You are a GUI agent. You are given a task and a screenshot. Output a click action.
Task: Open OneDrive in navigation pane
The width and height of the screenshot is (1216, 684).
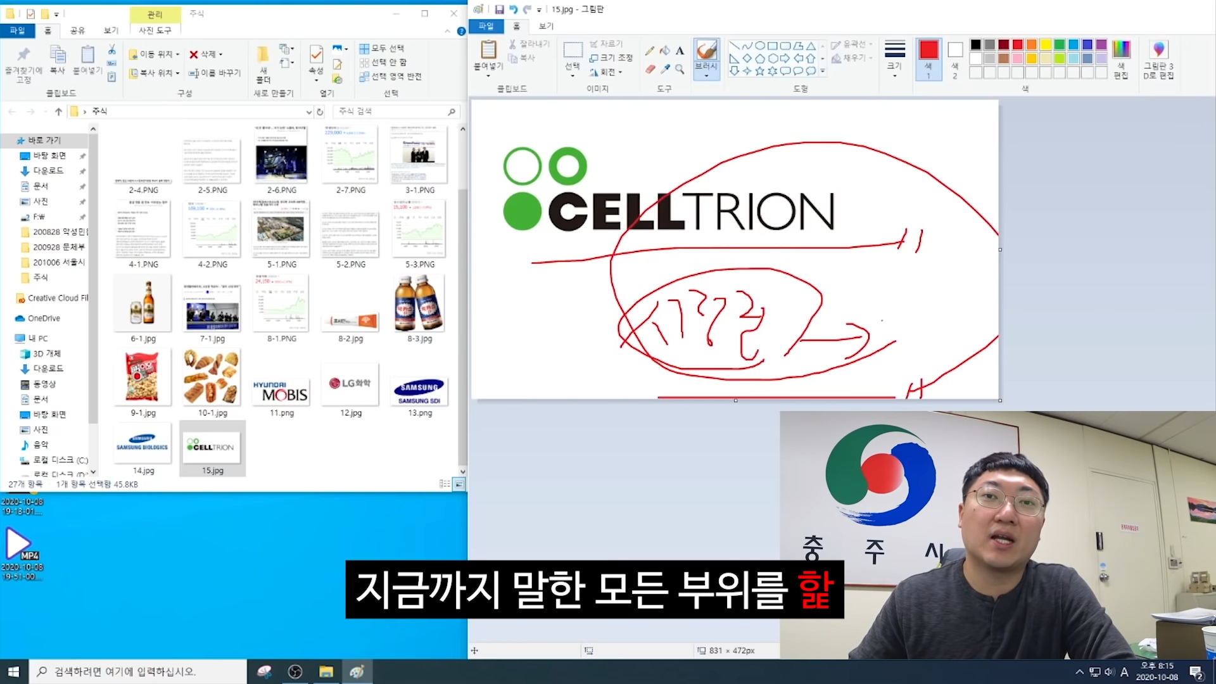[x=43, y=319]
